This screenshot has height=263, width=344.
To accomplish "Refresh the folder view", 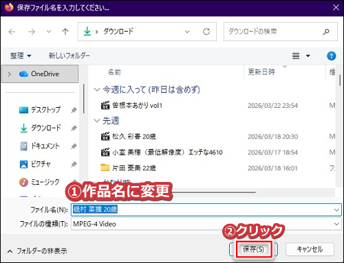I will coord(206,32).
